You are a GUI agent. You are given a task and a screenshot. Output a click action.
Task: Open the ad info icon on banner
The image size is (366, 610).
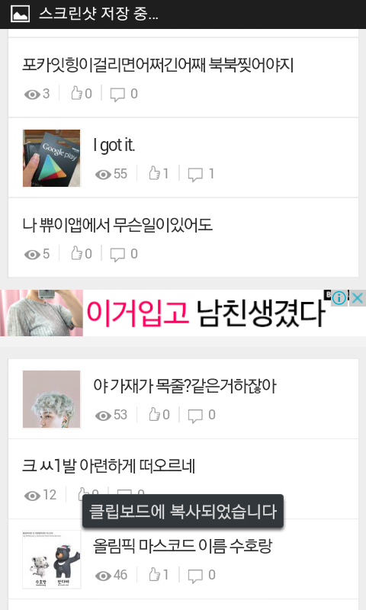339,298
